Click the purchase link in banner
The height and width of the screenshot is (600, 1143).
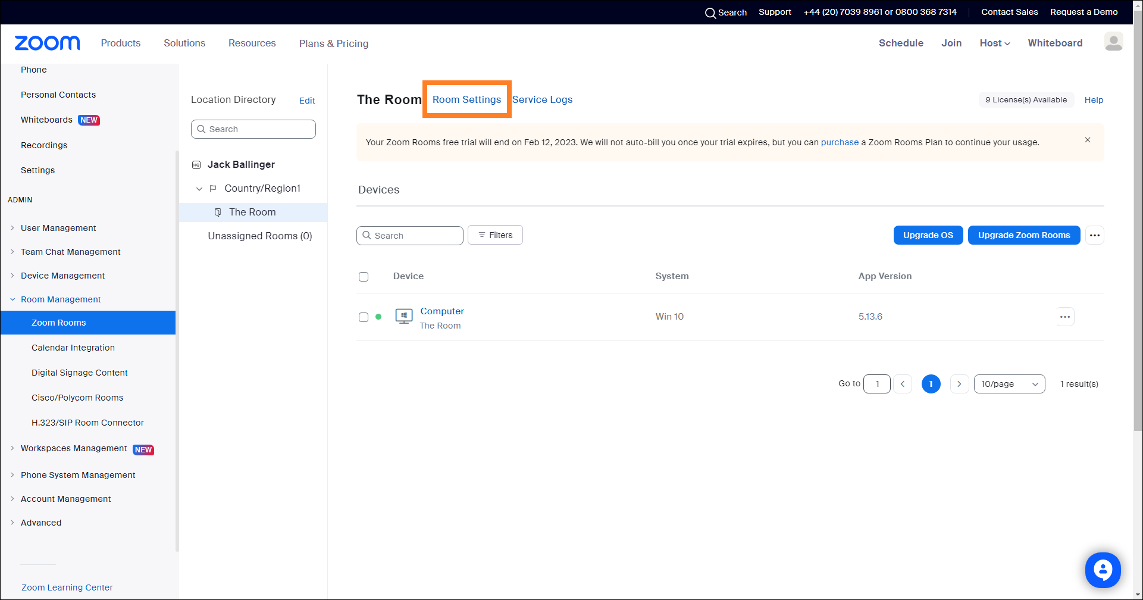tap(839, 142)
